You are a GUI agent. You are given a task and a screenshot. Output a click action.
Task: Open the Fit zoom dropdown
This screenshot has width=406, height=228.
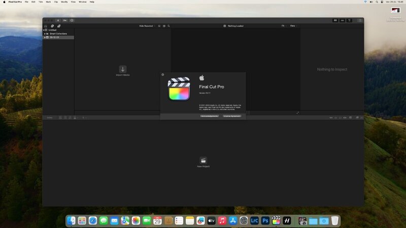click(x=284, y=26)
